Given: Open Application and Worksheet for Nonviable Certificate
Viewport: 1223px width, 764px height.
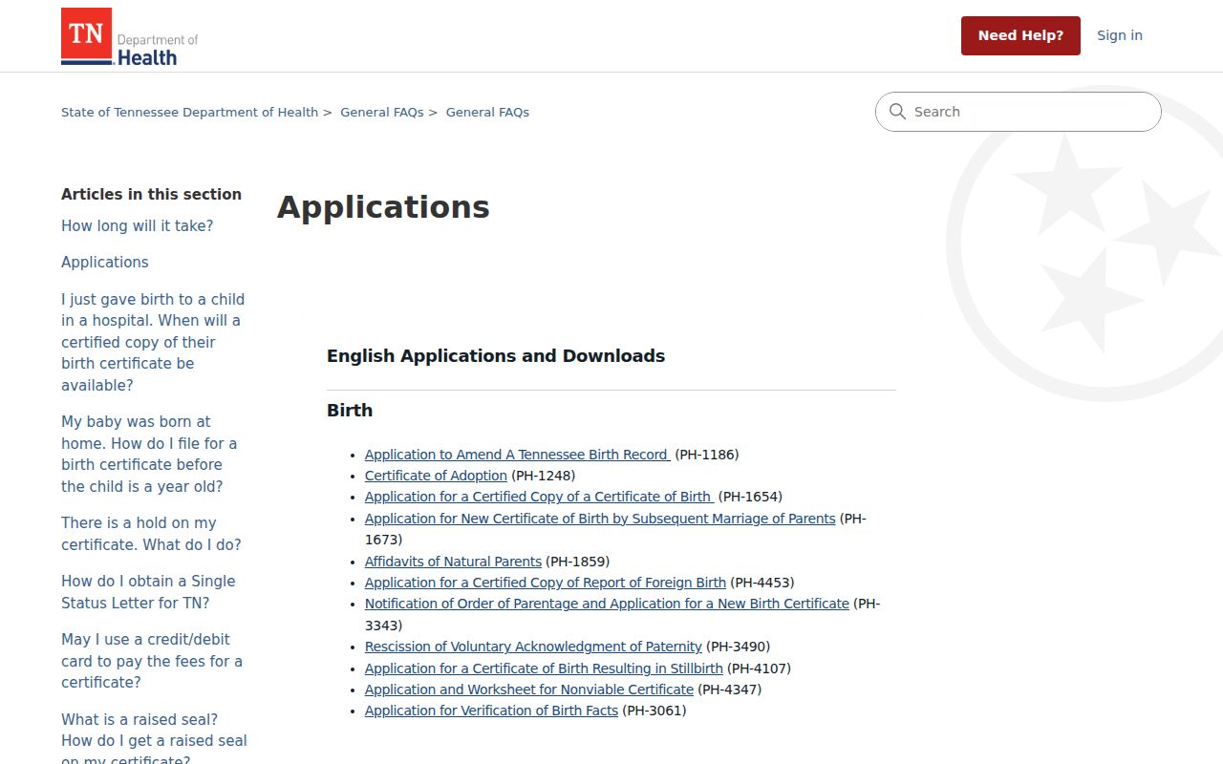Looking at the screenshot, I should point(529,690).
